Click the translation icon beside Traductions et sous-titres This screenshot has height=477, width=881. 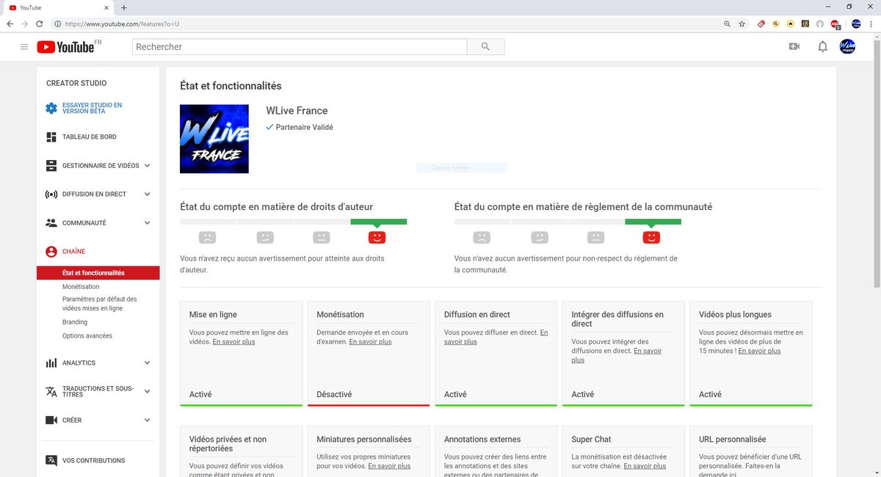[x=51, y=392]
